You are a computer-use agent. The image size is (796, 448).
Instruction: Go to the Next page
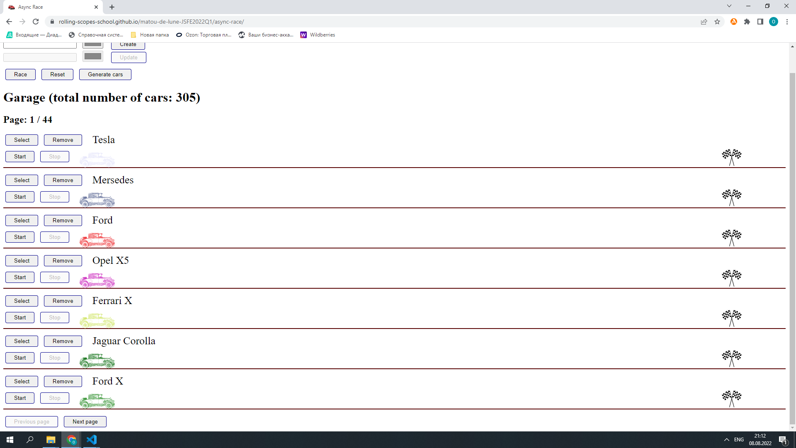pos(85,421)
